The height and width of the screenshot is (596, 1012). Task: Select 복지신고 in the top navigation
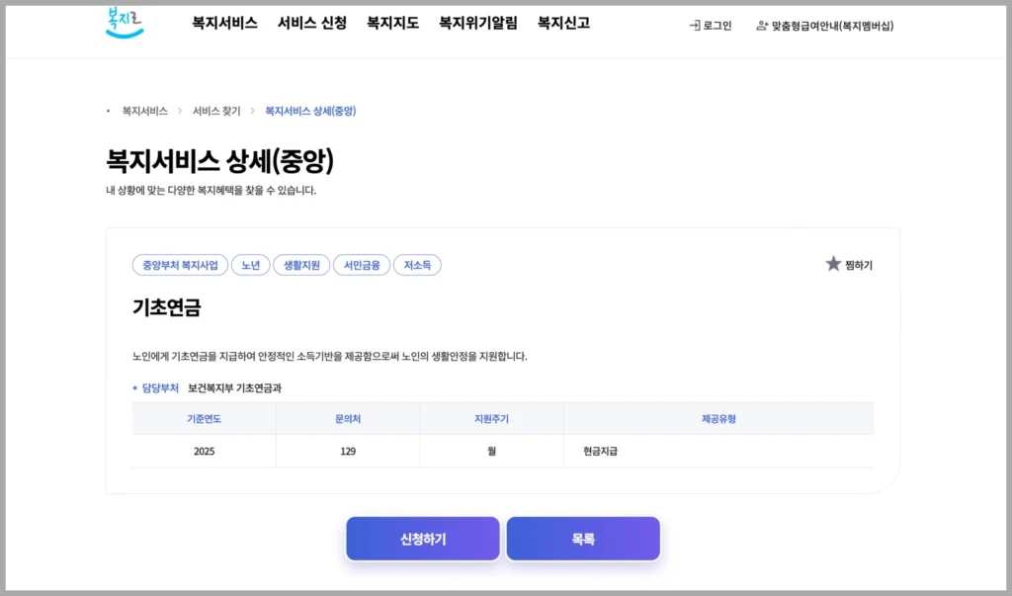pos(563,23)
